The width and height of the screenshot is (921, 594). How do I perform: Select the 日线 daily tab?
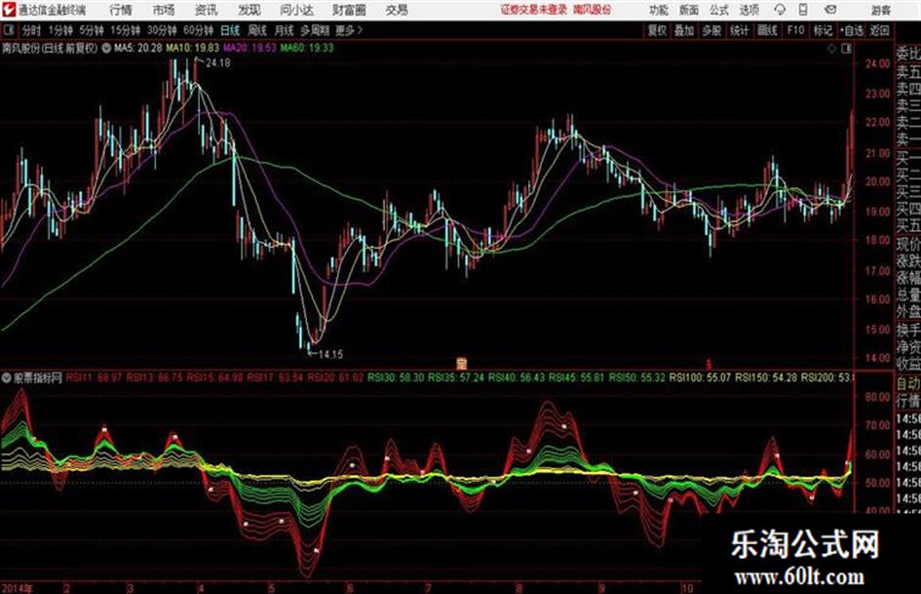(230, 30)
